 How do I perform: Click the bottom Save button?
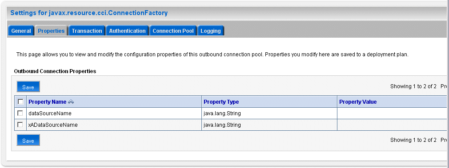[x=28, y=140]
